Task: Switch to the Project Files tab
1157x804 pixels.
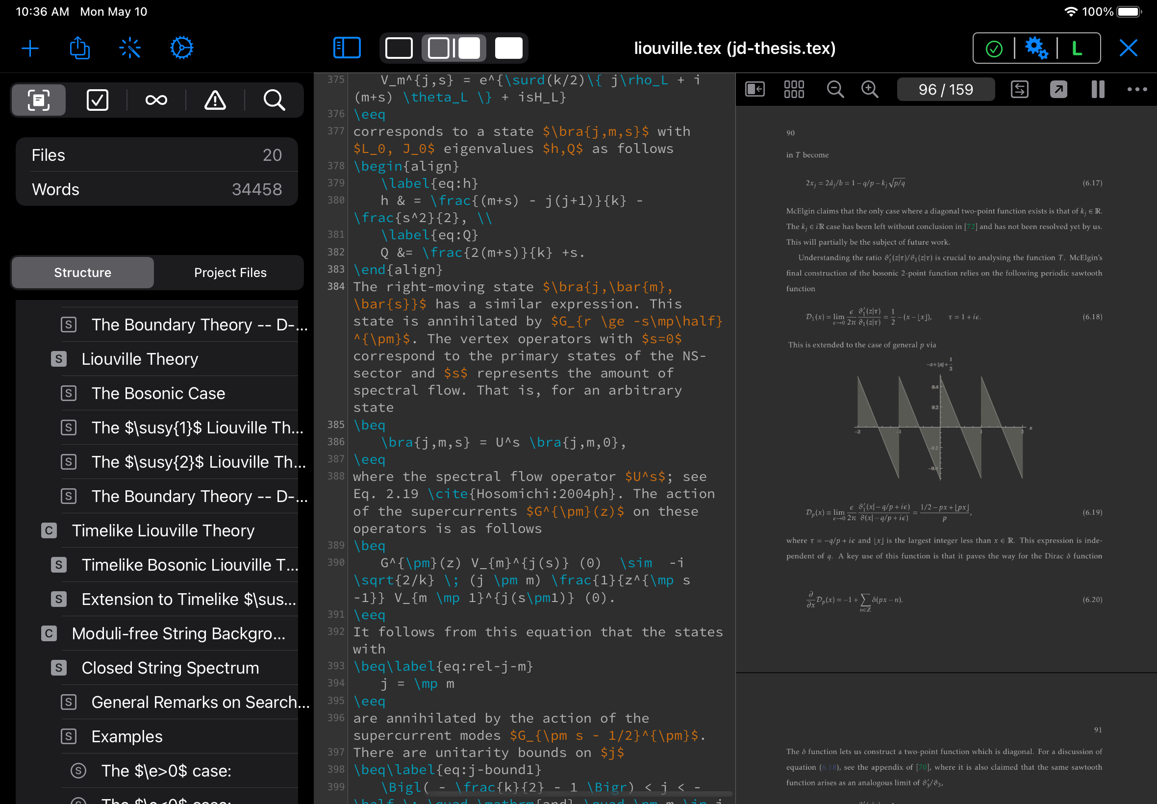Action: pyautogui.click(x=230, y=273)
